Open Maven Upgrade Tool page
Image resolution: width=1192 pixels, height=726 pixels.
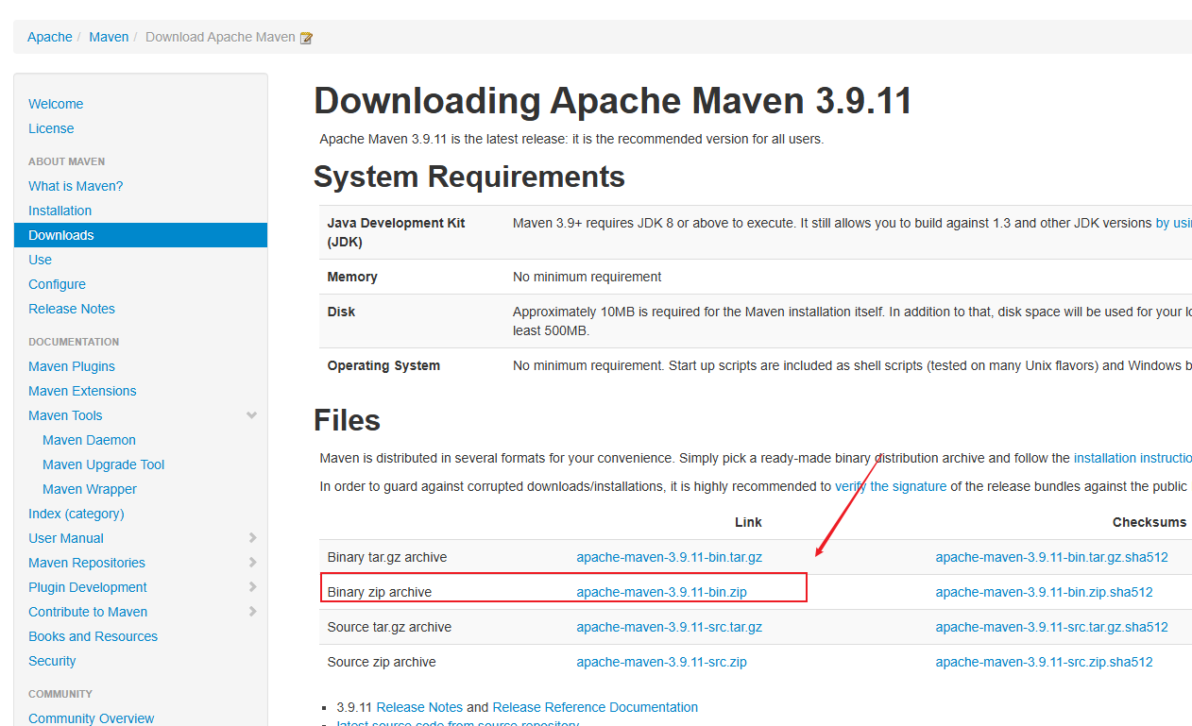coord(103,464)
